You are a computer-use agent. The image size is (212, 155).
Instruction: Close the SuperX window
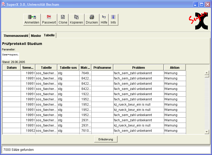(208, 4)
